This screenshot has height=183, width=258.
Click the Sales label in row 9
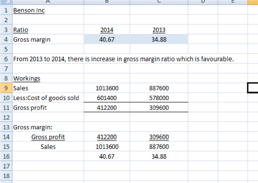48,88
